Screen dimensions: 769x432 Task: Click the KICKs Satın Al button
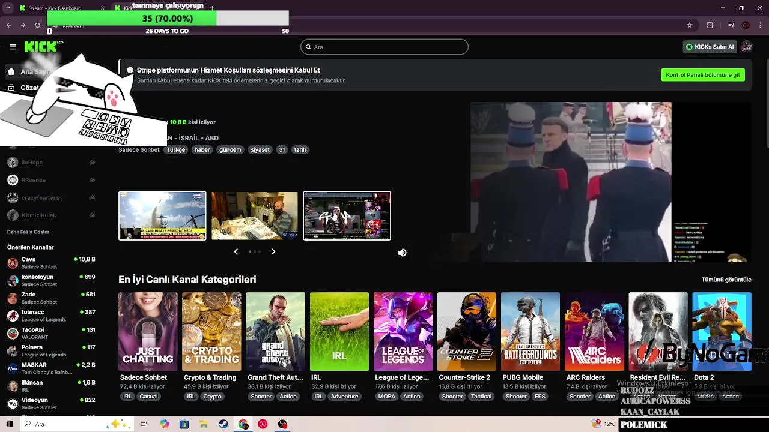tap(710, 47)
